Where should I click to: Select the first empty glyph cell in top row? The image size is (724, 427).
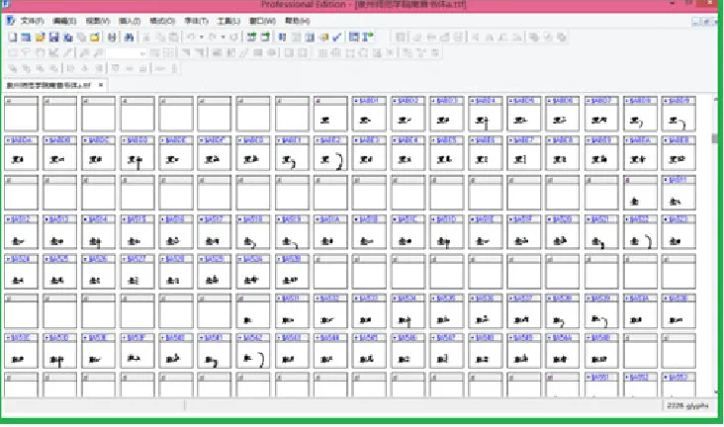pos(21,114)
